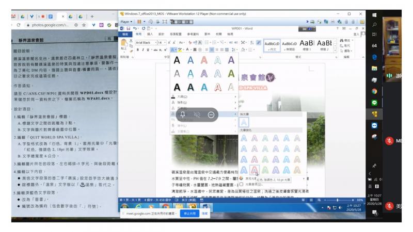Pick the red accent 2 18pt glow swatch

(x=255, y=170)
